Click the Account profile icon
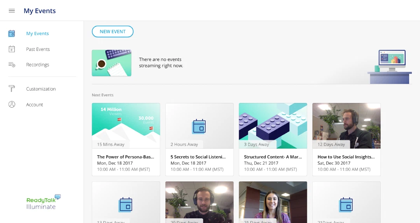Image resolution: width=420 pixels, height=223 pixels. (x=12, y=105)
